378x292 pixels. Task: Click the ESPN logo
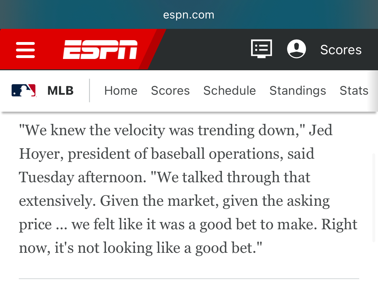pyautogui.click(x=100, y=50)
